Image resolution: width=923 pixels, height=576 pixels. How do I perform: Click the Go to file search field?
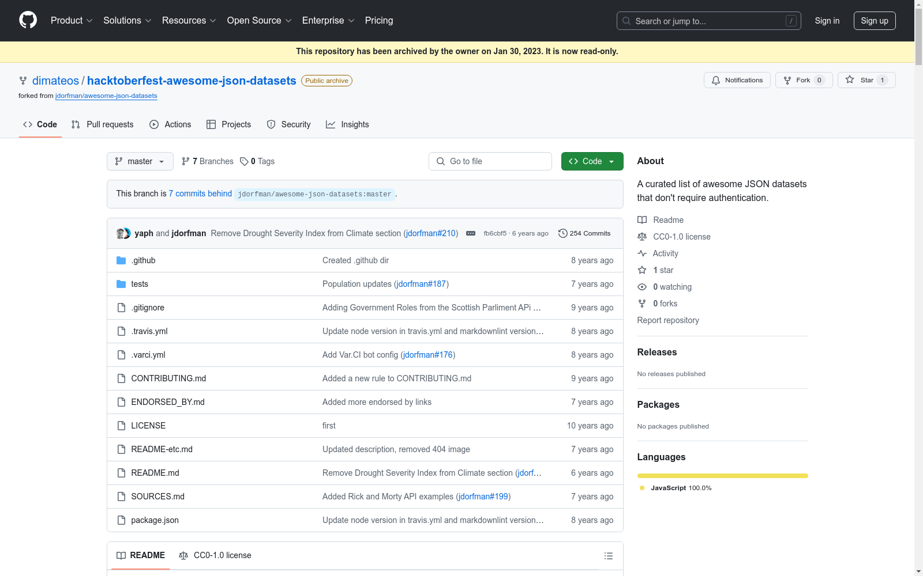click(x=490, y=161)
